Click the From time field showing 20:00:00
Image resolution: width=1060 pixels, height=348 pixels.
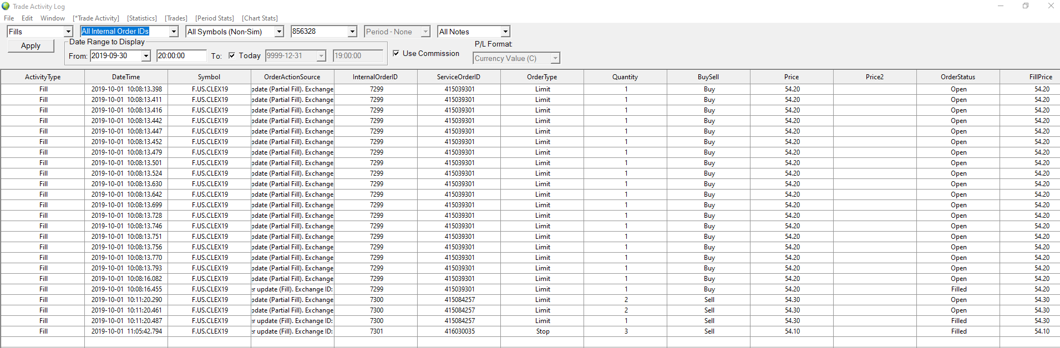(181, 56)
